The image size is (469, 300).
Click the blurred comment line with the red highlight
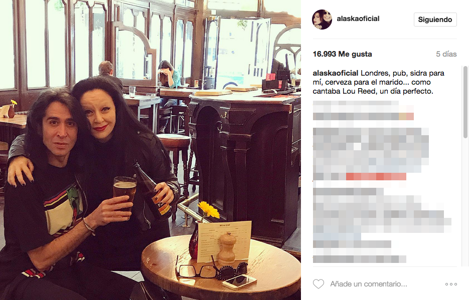(x=360, y=177)
